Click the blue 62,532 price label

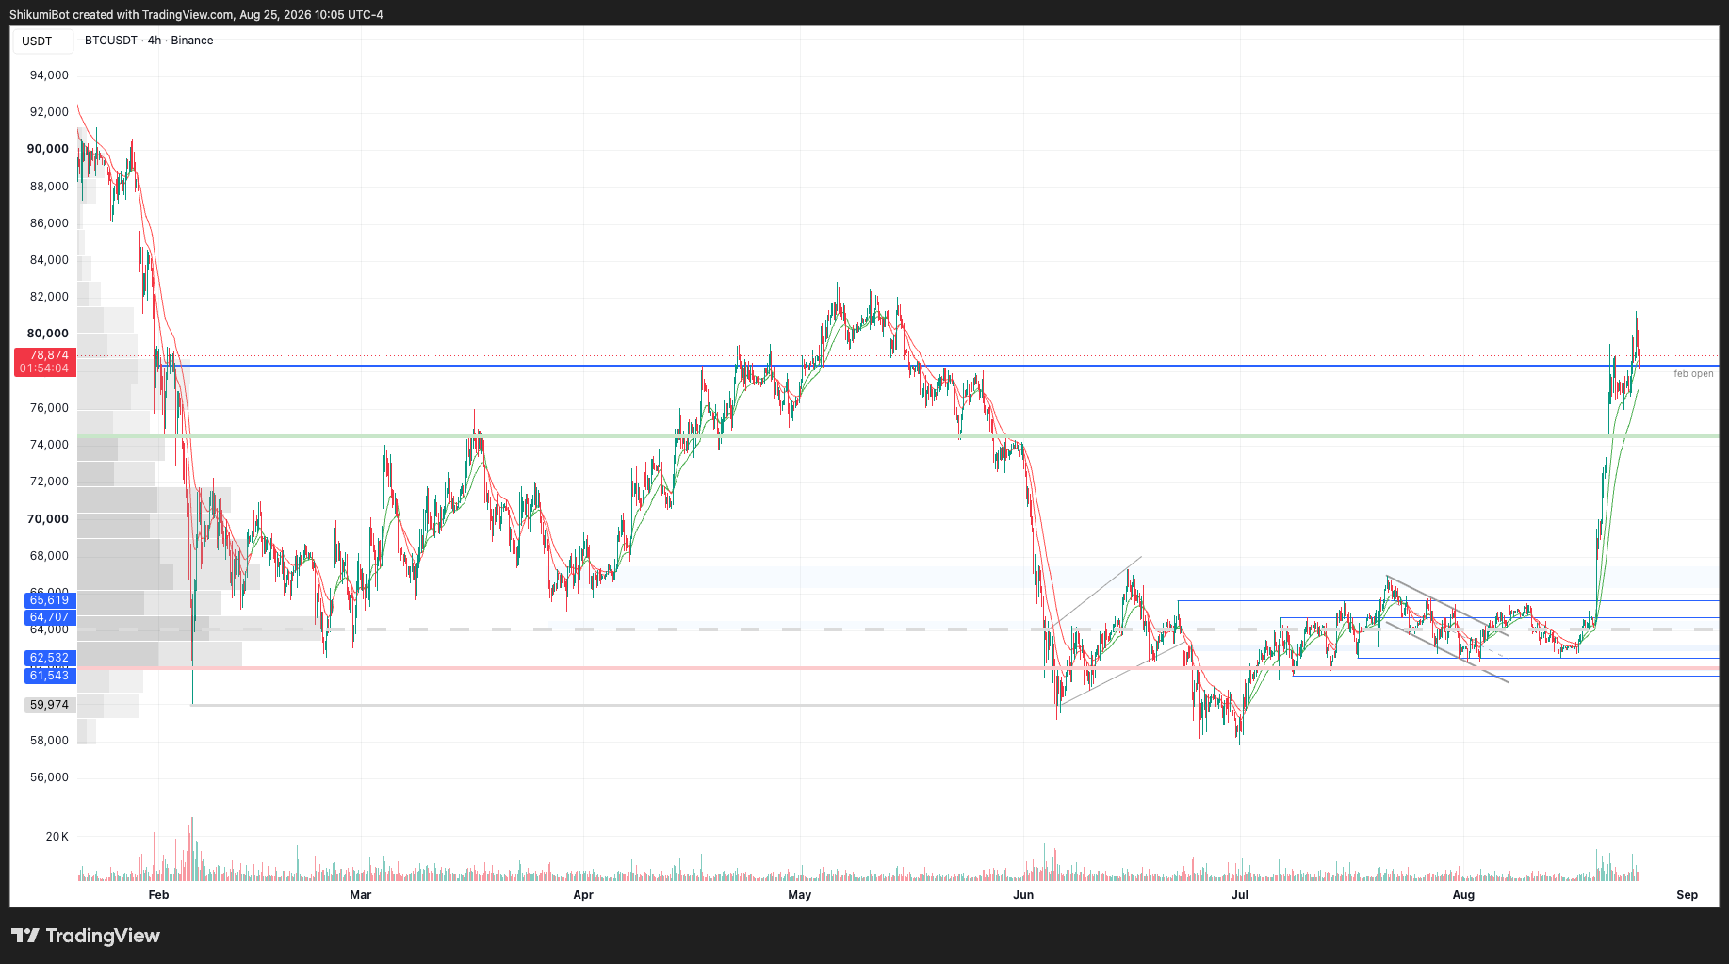coord(49,658)
